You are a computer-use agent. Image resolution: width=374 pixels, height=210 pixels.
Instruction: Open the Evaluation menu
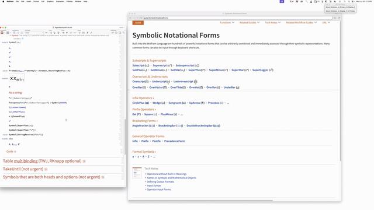[x=60, y=1]
